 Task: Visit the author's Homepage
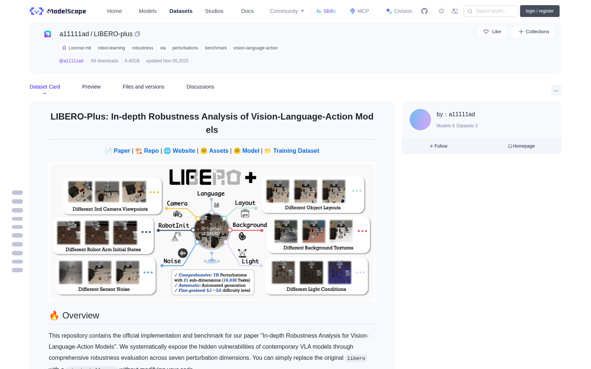pyautogui.click(x=521, y=146)
